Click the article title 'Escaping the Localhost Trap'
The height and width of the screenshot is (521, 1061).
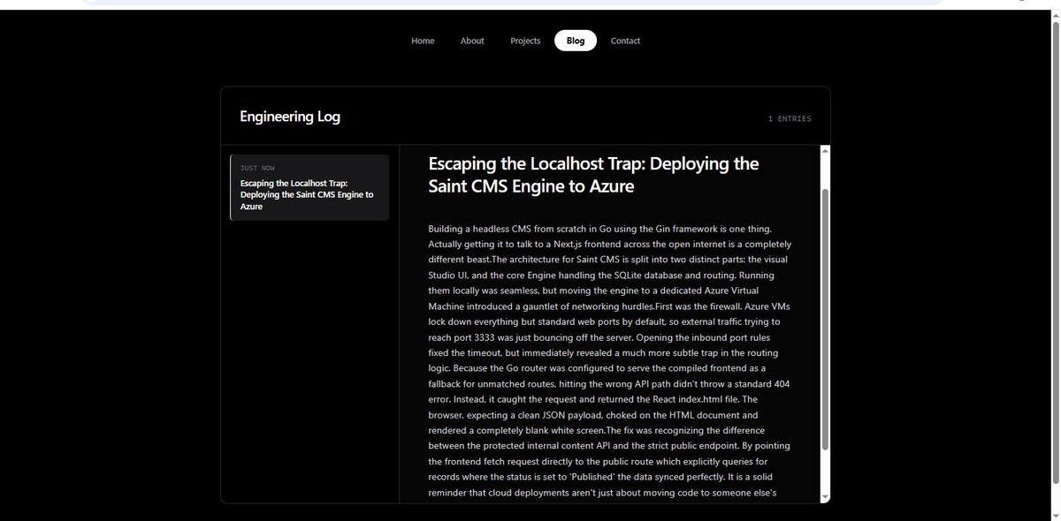593,175
